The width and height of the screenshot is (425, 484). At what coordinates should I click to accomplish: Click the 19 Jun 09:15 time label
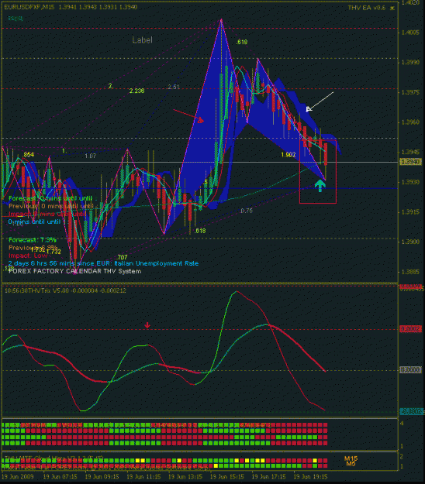(x=102, y=476)
